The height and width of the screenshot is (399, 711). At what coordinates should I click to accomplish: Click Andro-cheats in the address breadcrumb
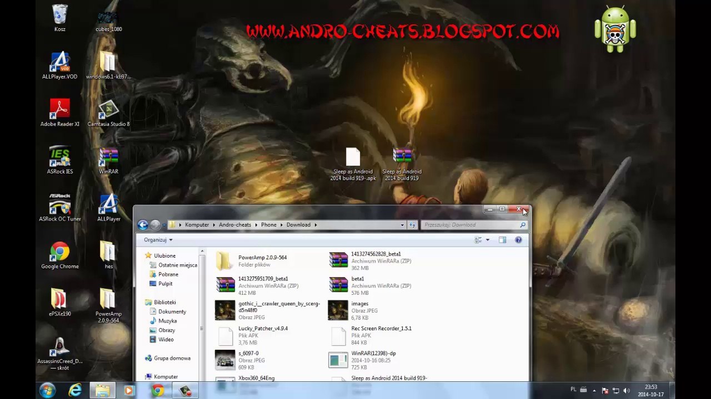pyautogui.click(x=235, y=225)
